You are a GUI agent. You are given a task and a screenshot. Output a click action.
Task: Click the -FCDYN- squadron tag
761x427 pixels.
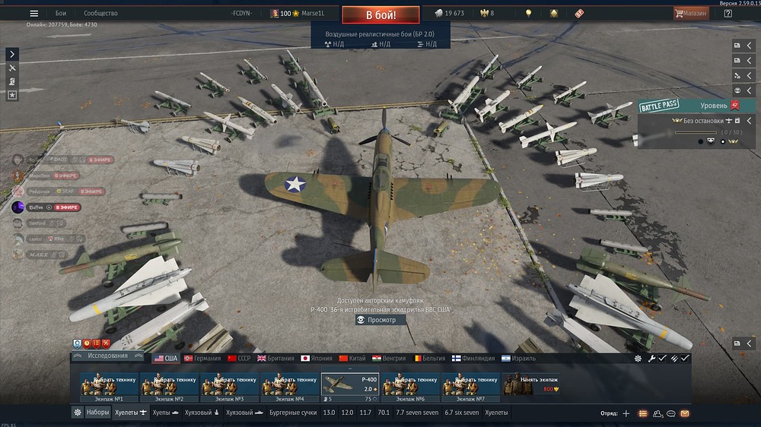pyautogui.click(x=241, y=14)
